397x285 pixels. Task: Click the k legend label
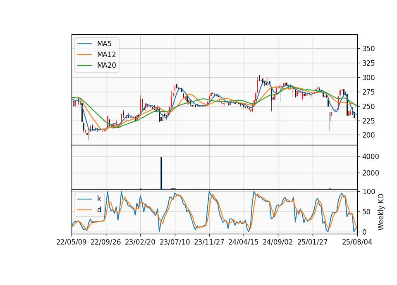point(99,199)
